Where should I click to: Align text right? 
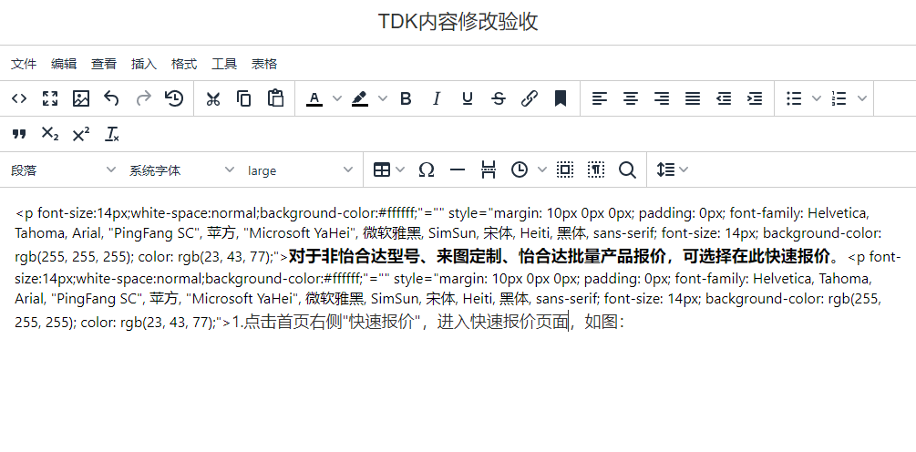pyautogui.click(x=662, y=98)
